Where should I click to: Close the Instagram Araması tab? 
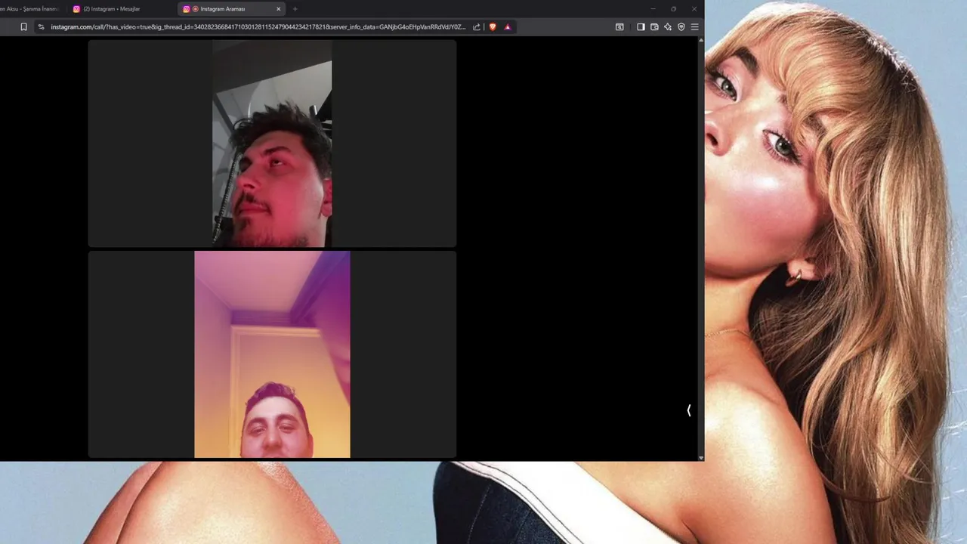[x=279, y=9]
